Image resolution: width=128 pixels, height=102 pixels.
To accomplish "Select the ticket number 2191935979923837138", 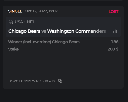I will click(x=40, y=81).
